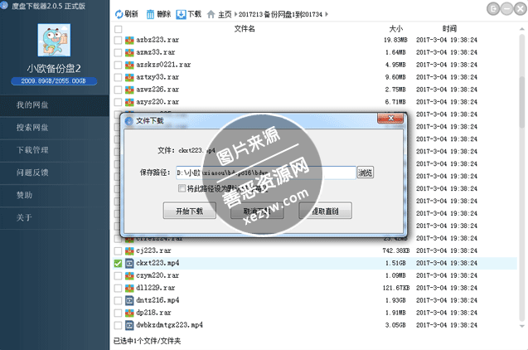Check the cj223.rar checkbox
This screenshot has width=528, height=350.
click(x=118, y=251)
